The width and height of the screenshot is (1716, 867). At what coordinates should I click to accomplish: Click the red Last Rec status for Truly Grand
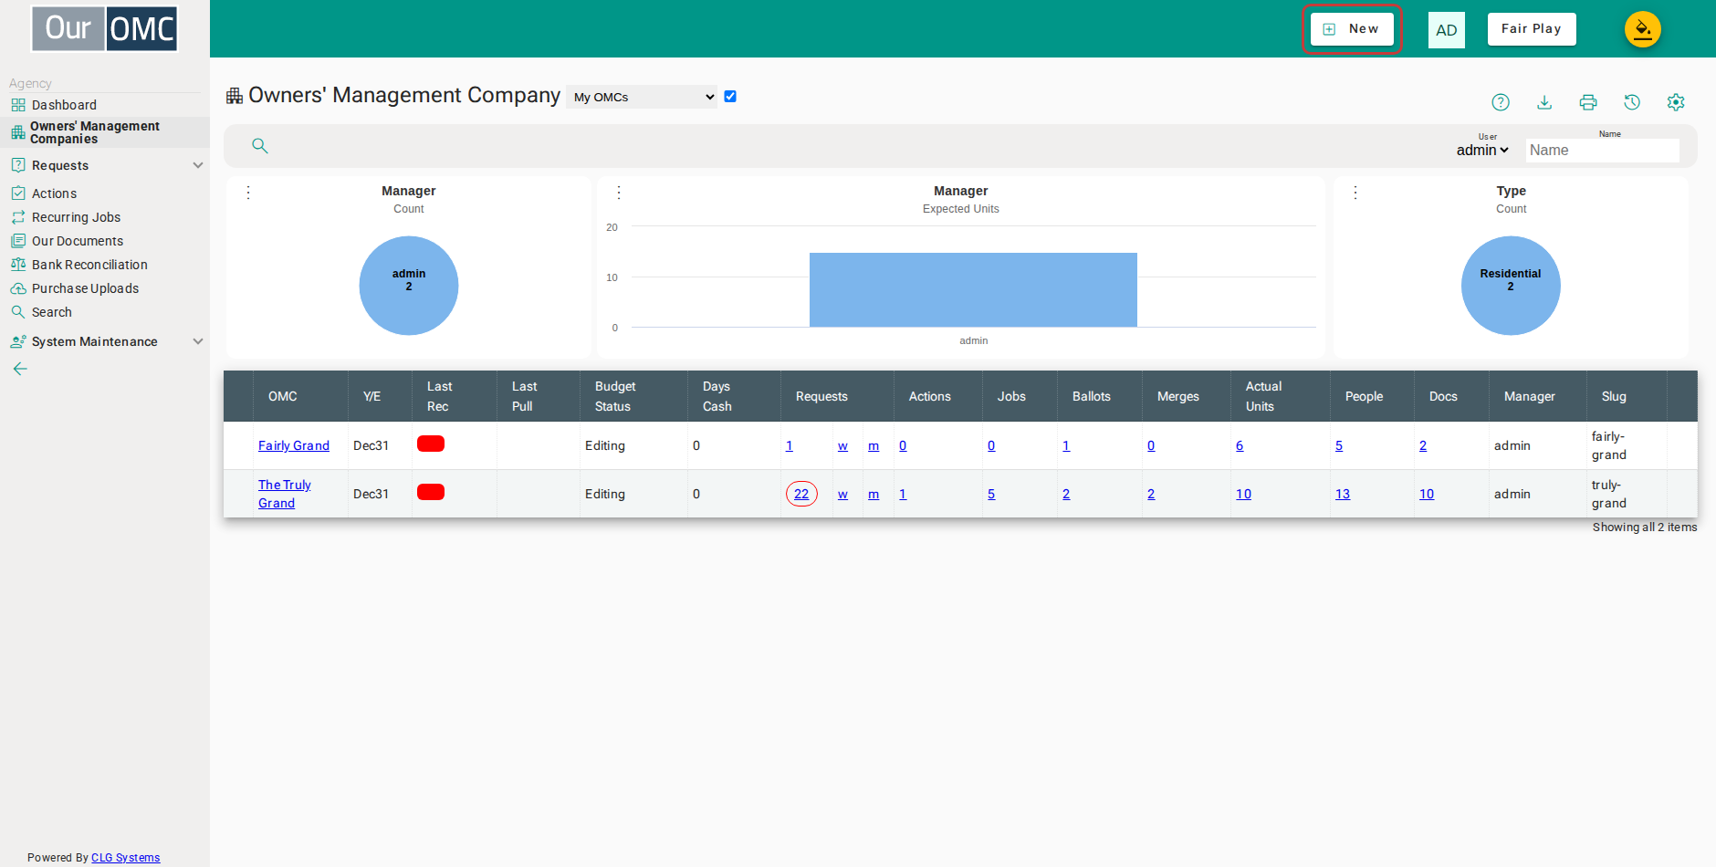pos(431,492)
